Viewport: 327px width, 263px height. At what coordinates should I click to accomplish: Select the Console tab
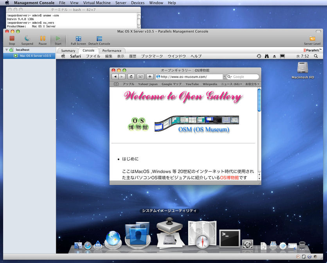coord(88,50)
